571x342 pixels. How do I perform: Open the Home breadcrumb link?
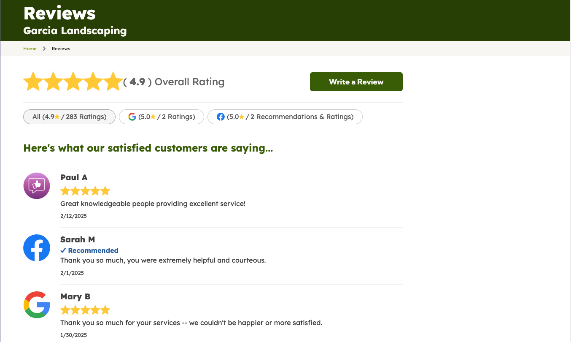[x=30, y=49]
